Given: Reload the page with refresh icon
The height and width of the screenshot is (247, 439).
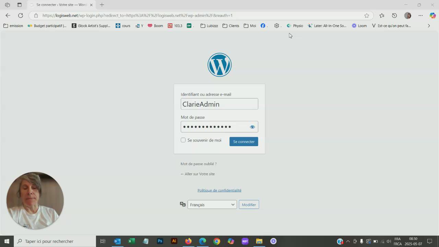Looking at the screenshot, I should click(21, 15).
